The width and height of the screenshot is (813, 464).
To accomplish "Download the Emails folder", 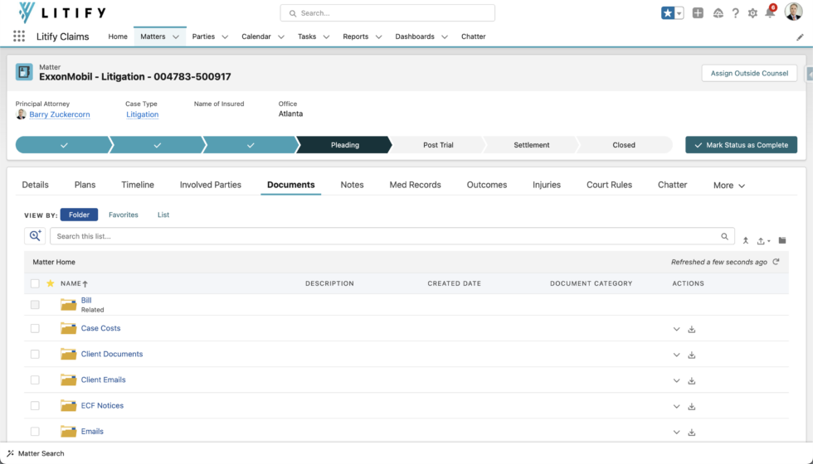I will (x=692, y=433).
